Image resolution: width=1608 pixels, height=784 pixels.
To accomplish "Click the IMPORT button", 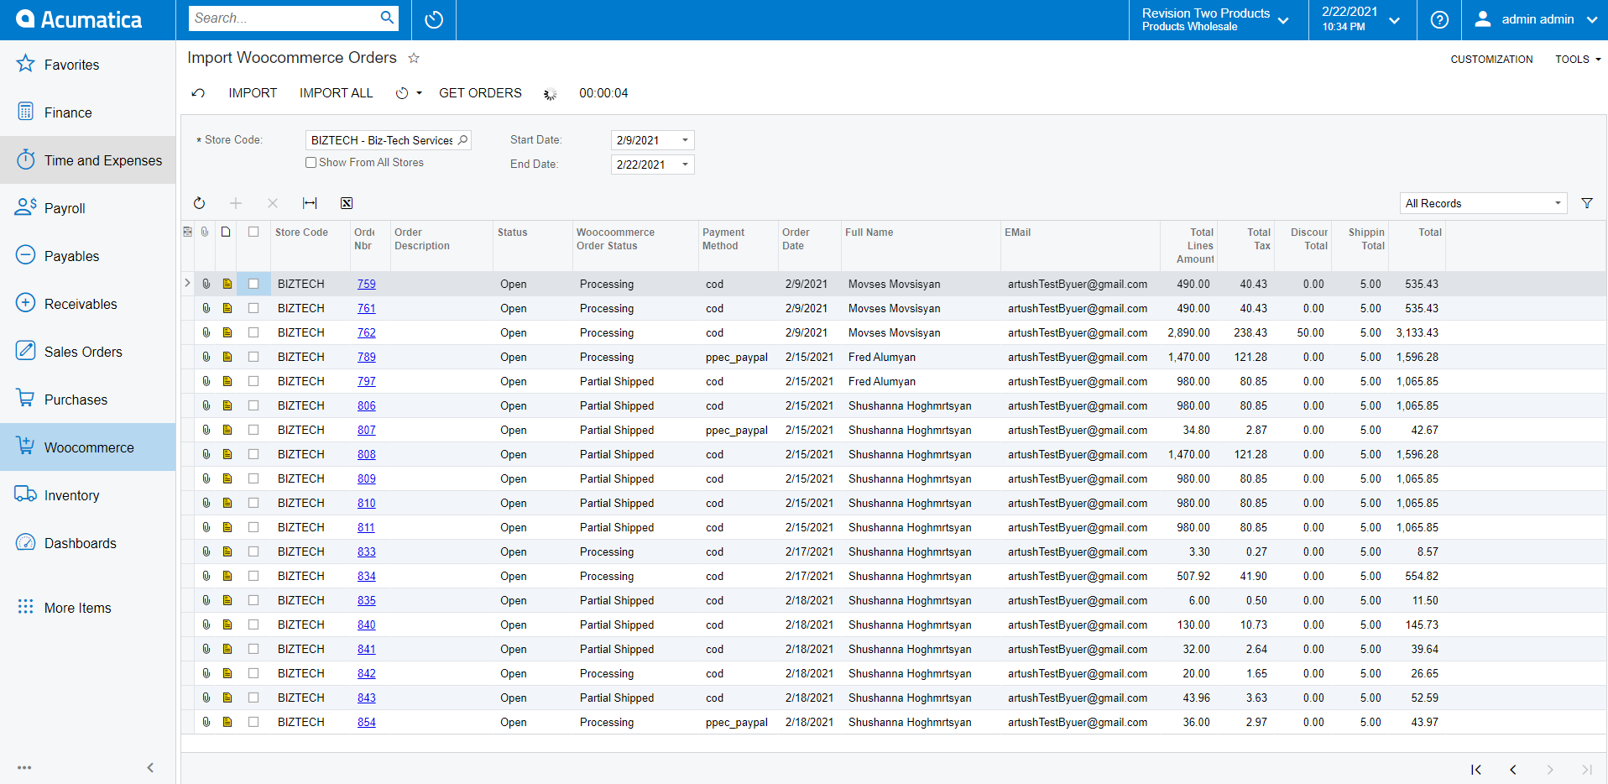I will click(253, 93).
